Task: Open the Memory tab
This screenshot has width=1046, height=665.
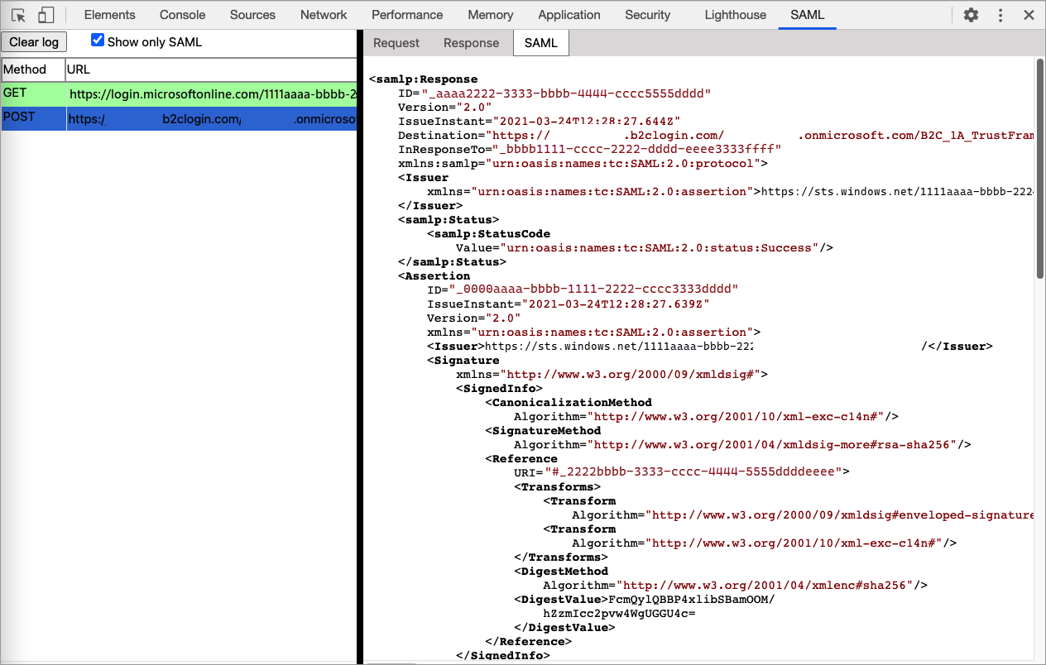Action: 490,14
